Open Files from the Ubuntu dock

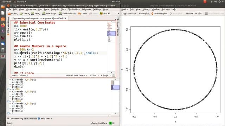point(3,7)
